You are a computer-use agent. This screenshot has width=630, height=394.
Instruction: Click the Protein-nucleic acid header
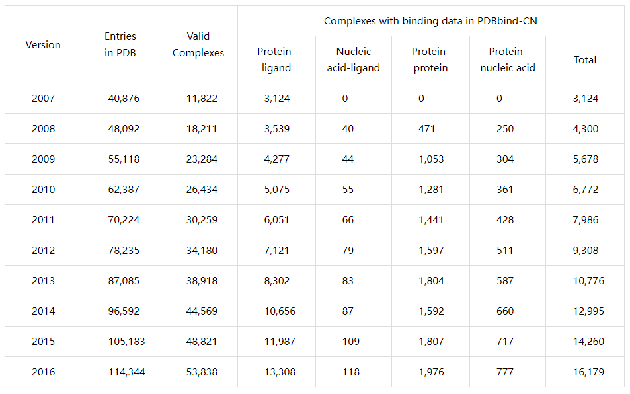[x=508, y=59]
